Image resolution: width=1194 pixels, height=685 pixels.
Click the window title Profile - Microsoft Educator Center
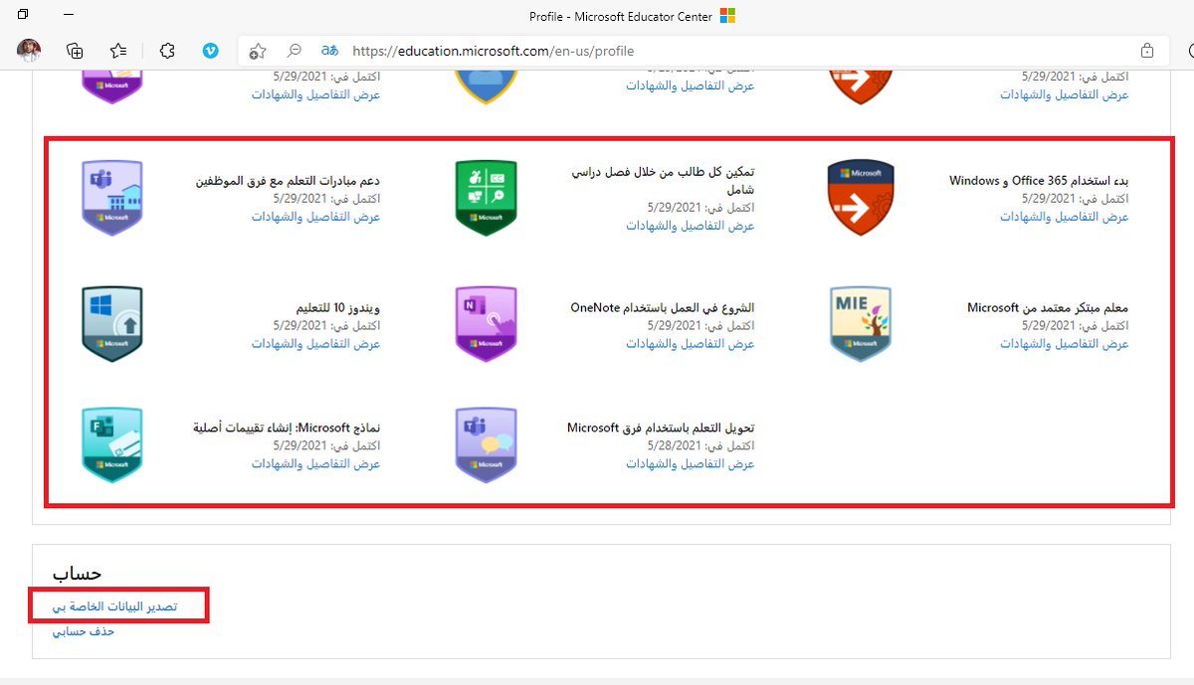pos(621,16)
